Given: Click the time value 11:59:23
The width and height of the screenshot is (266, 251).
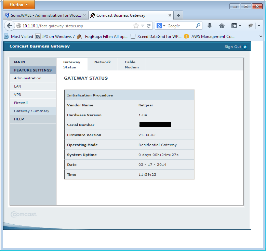Looking at the screenshot, I should [147, 175].
